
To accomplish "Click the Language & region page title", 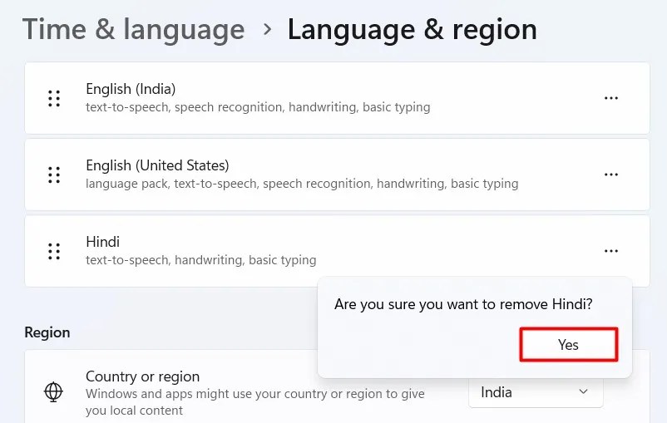I will pos(412,30).
